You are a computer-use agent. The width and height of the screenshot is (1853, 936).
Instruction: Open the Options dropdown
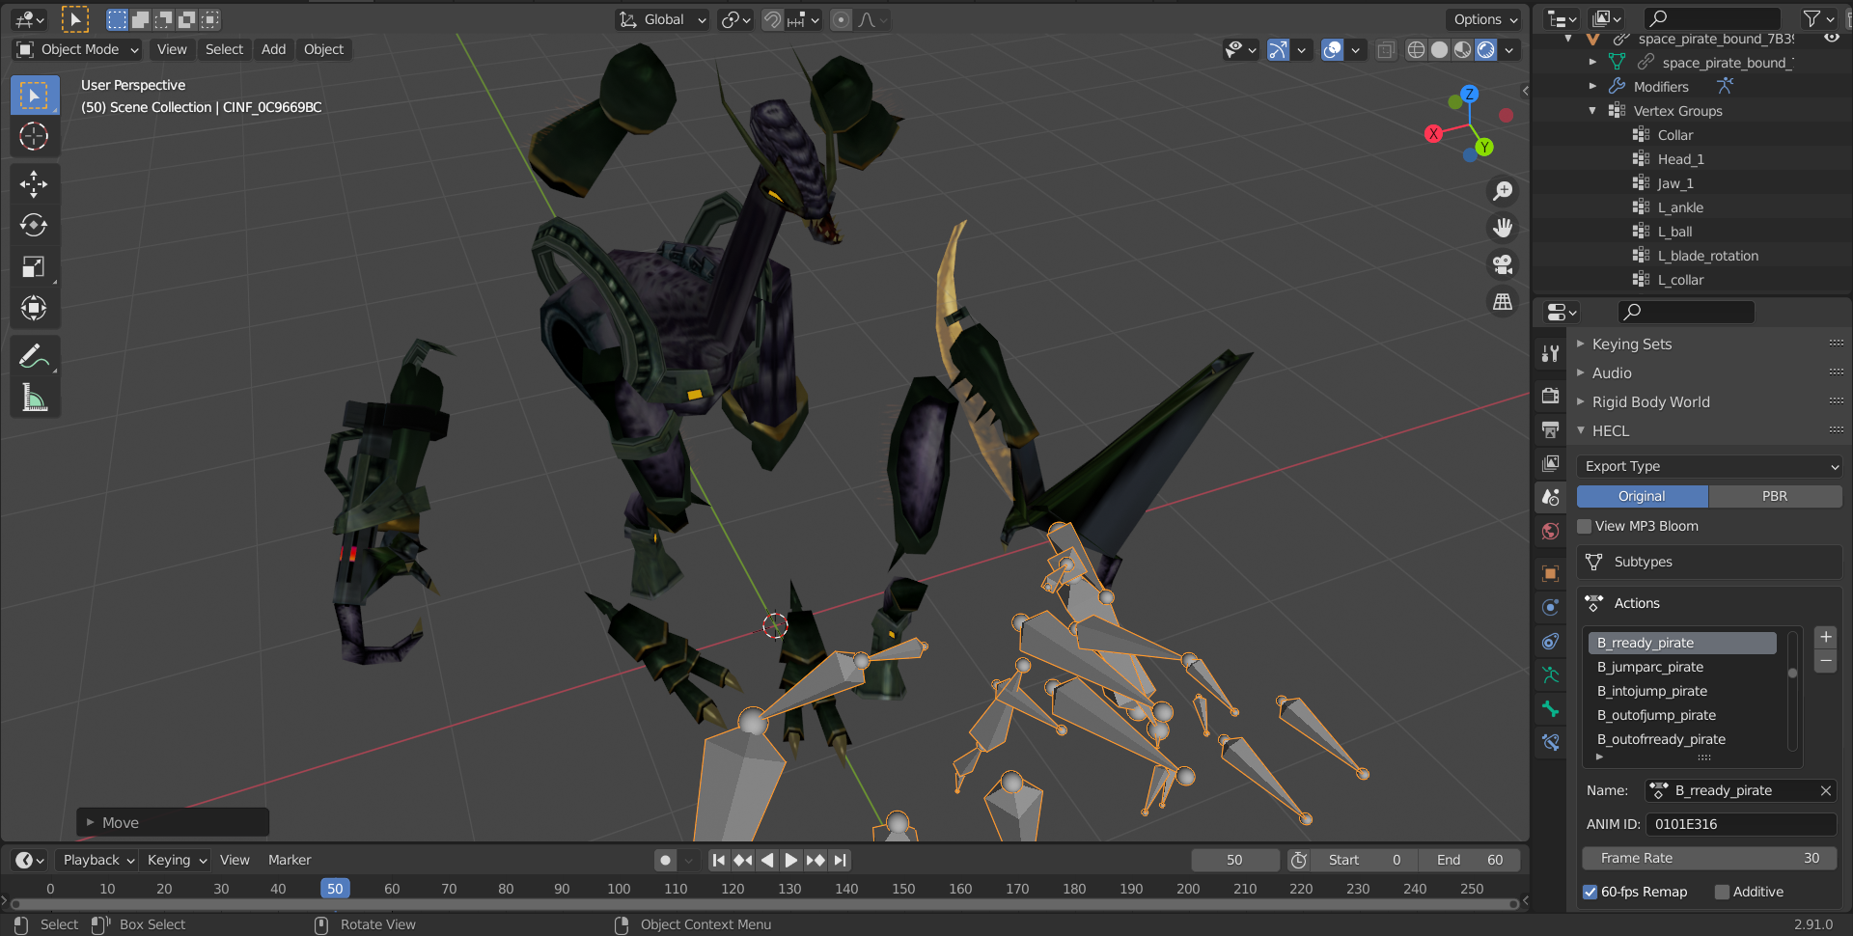[1485, 19]
